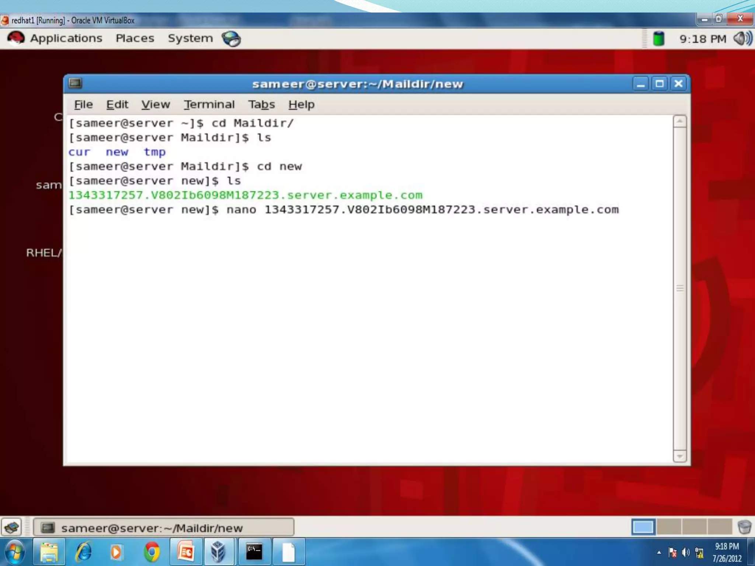Open the File menu in terminal
755x566 pixels.
point(83,105)
